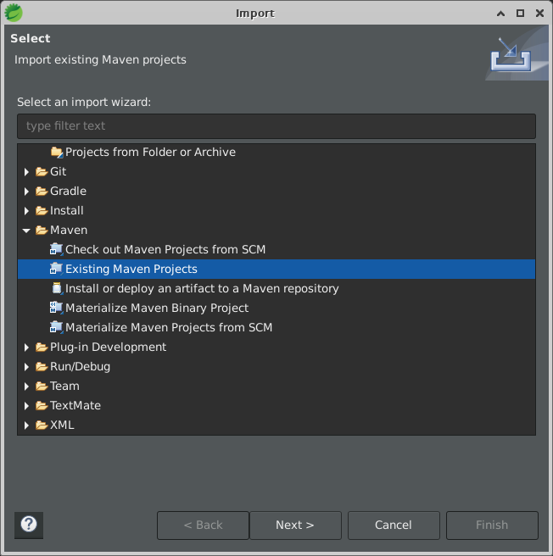553x556 pixels.
Task: Close the Import dialog window
Action: [540, 13]
